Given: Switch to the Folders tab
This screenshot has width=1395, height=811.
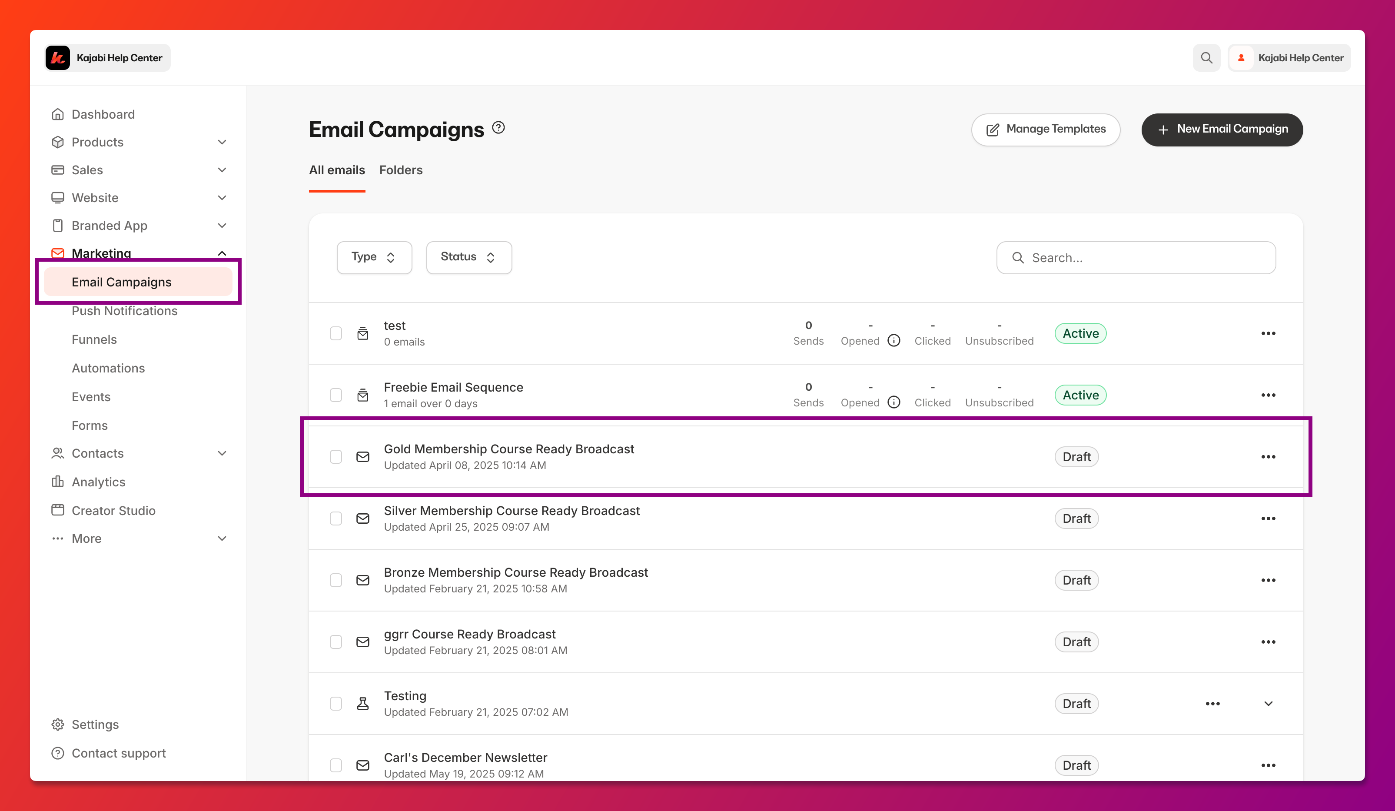Looking at the screenshot, I should pyautogui.click(x=401, y=170).
